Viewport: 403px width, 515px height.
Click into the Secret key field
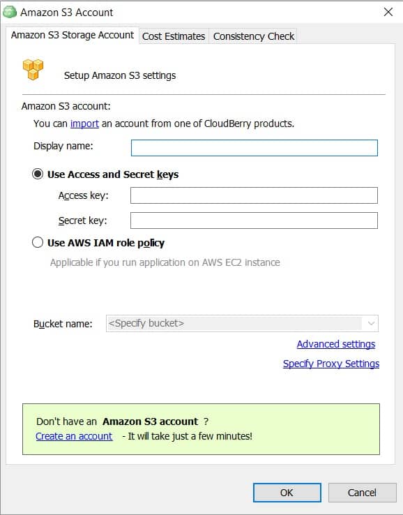point(254,221)
